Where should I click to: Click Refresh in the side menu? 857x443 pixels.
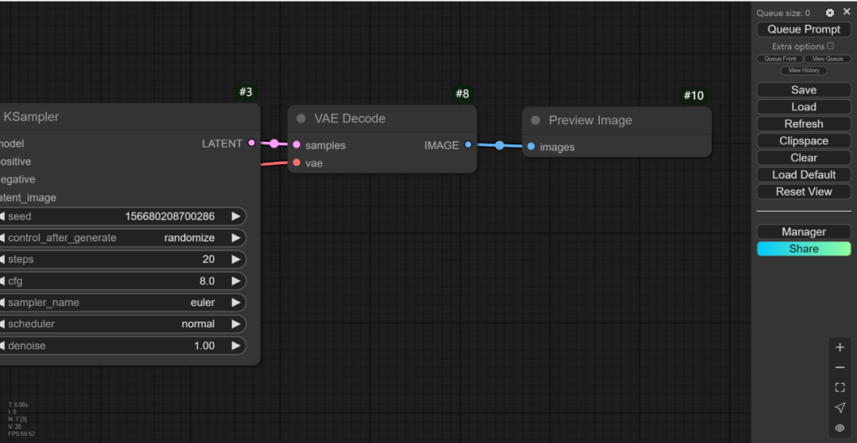pyautogui.click(x=803, y=124)
